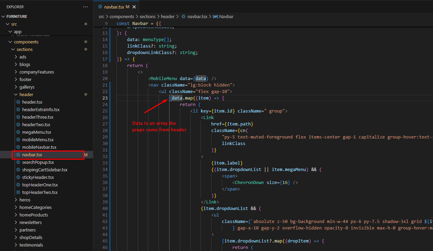Open shopingCartSidebar.tsx in the file tree
The width and height of the screenshot is (433, 251).
[x=44, y=170]
